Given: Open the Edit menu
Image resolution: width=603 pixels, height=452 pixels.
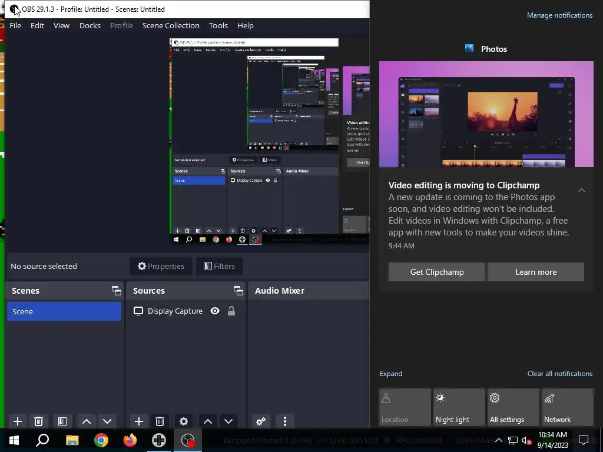Looking at the screenshot, I should point(37,25).
